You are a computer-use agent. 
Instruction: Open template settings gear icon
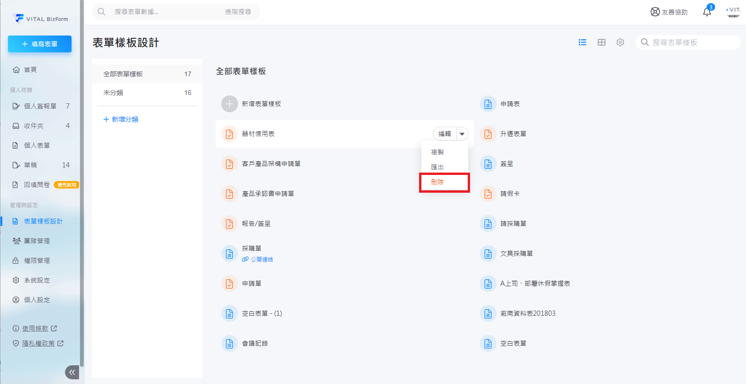point(620,43)
